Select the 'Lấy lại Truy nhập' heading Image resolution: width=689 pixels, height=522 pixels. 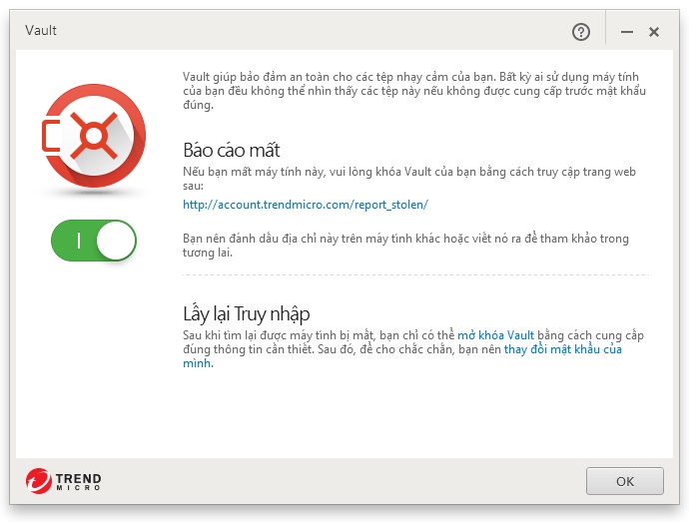coord(246,313)
